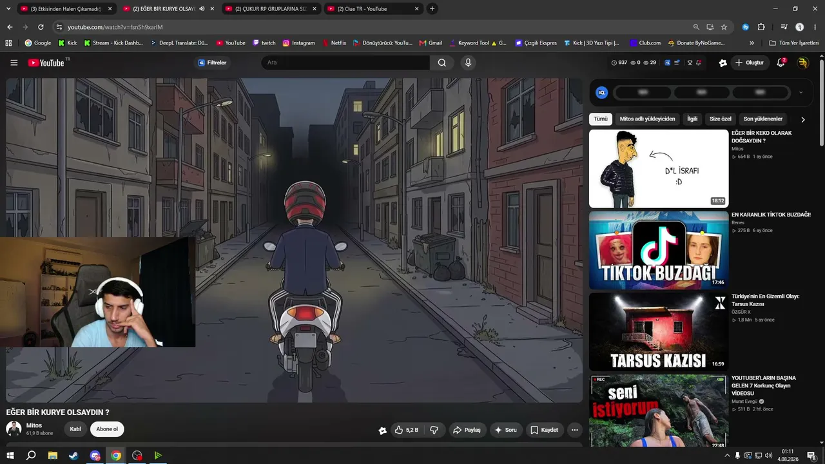Screen dimensions: 825x464
Task: Like the video with thumbs up
Action: pos(407,430)
